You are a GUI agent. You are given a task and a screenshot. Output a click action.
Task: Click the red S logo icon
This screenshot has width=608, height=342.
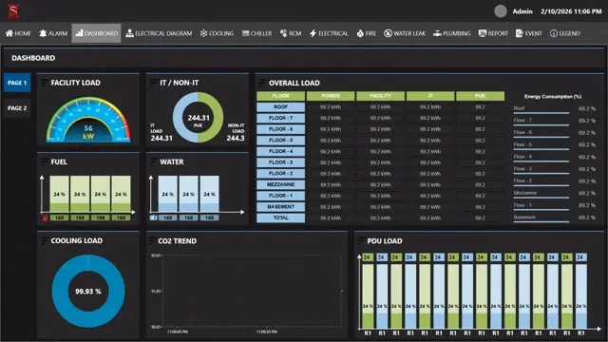click(13, 11)
